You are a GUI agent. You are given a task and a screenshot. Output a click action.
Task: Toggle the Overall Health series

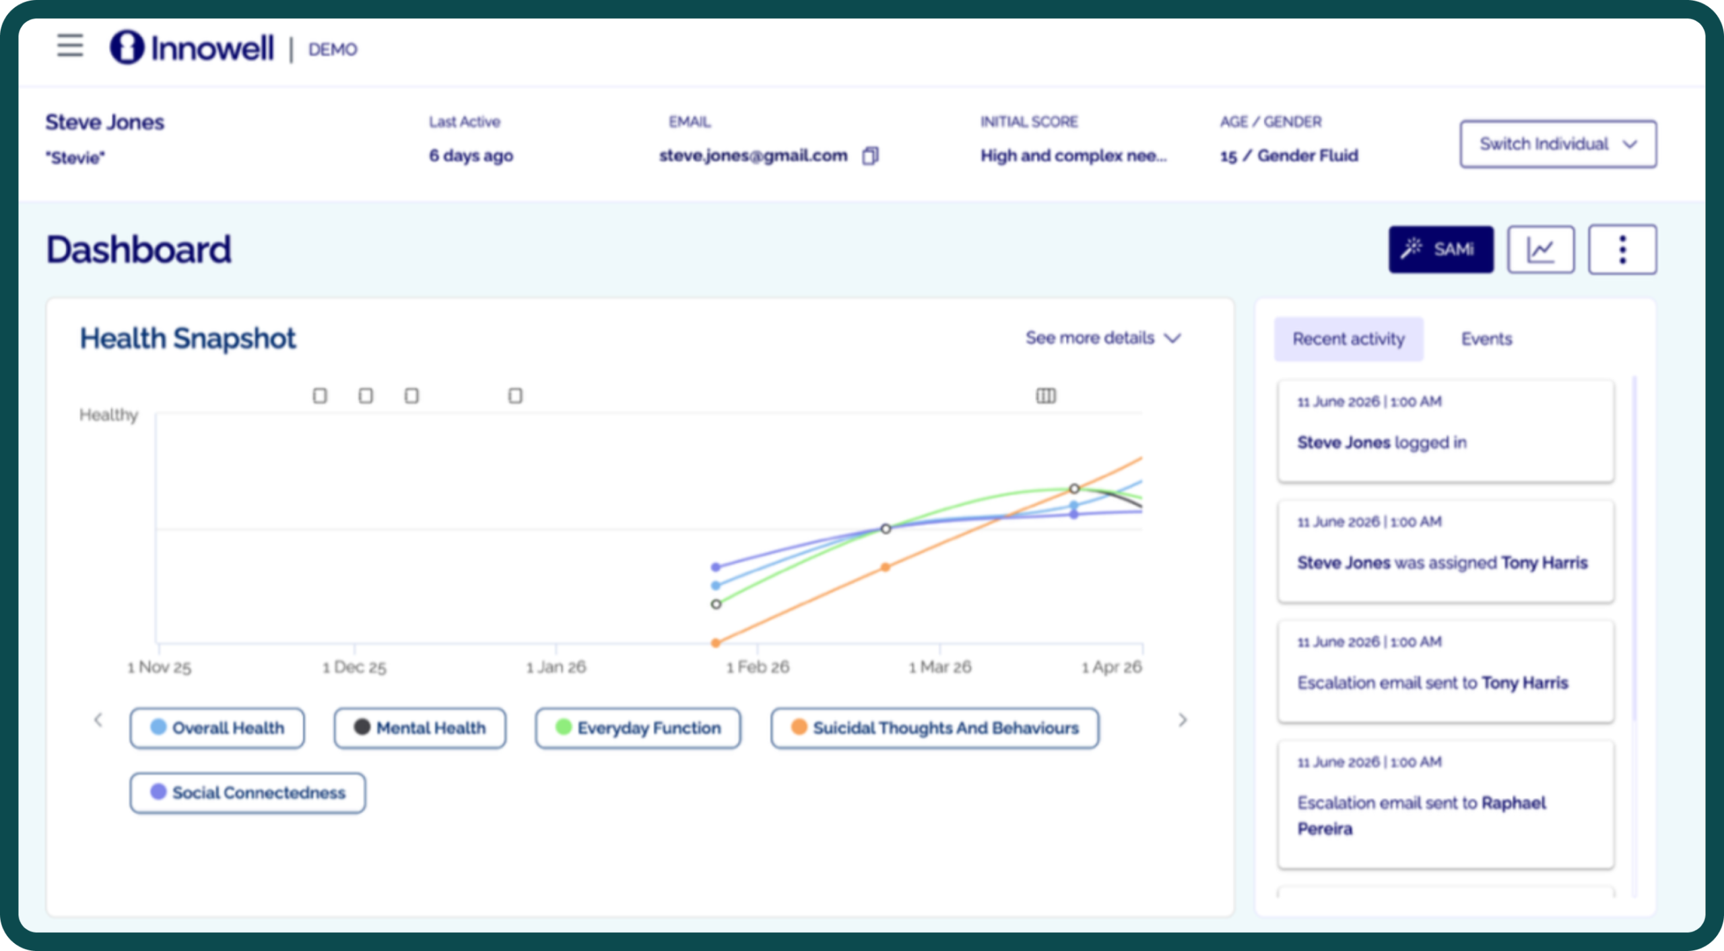pos(217,727)
